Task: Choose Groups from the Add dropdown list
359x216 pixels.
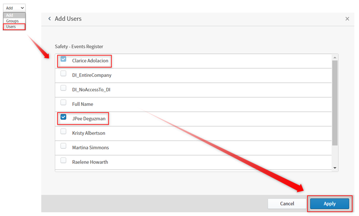Action: point(12,21)
